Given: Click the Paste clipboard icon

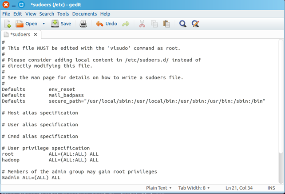Looking at the screenshot, I should coord(166,24).
